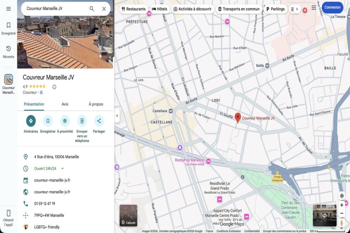The height and width of the screenshot is (233, 350).
Task: Click the Baille metro station marker
Action: [x=267, y=65]
